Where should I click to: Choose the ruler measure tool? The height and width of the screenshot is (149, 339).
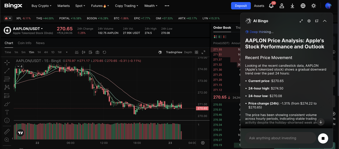click(x=7, y=132)
